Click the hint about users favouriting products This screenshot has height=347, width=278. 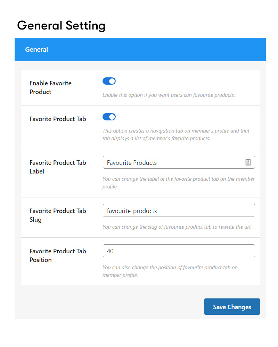click(x=169, y=95)
